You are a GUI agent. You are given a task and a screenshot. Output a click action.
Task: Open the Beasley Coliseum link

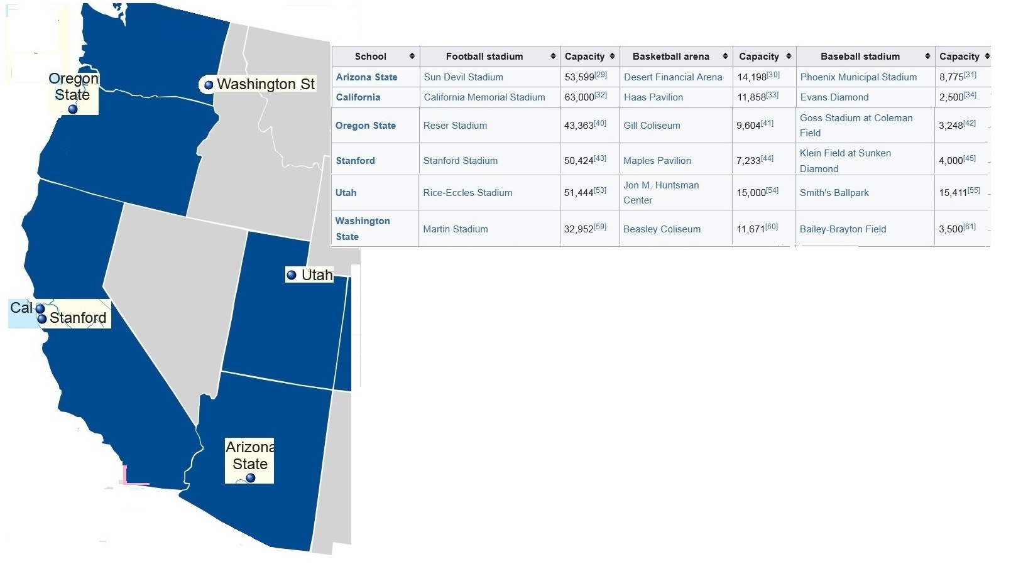(x=662, y=229)
